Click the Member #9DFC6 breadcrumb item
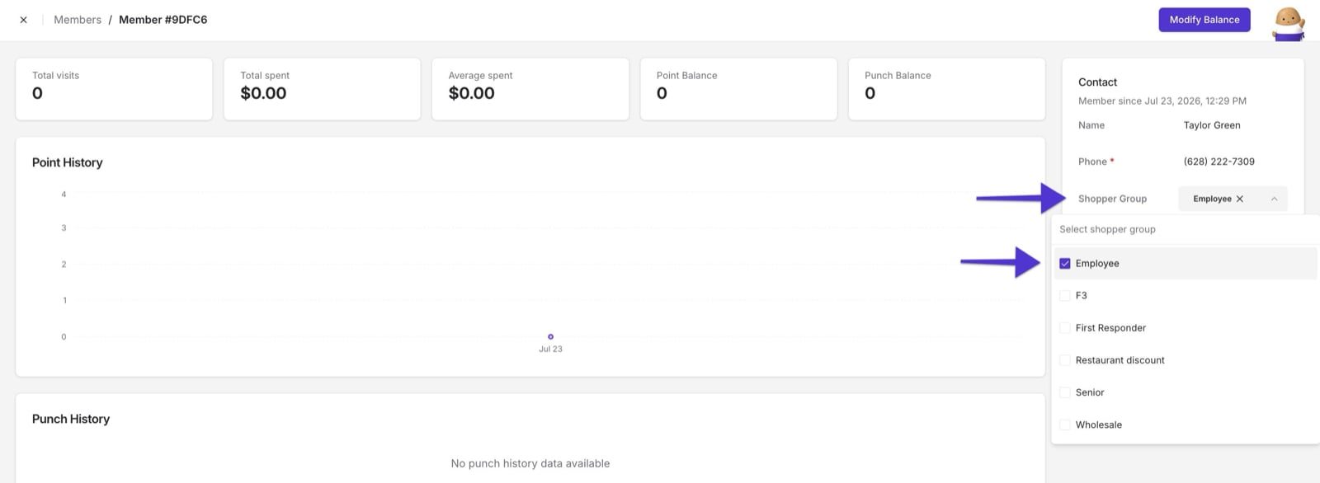This screenshot has height=483, width=1320. click(163, 20)
